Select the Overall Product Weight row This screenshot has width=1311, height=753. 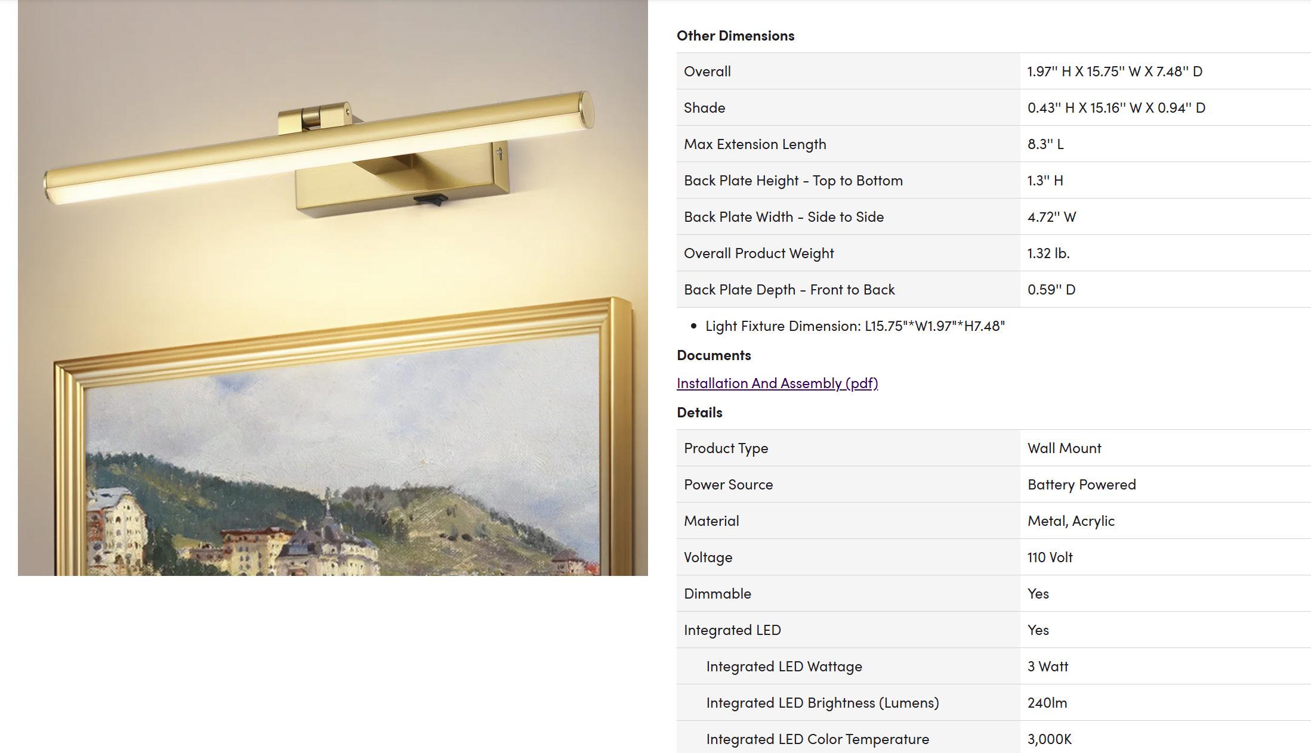pos(994,253)
